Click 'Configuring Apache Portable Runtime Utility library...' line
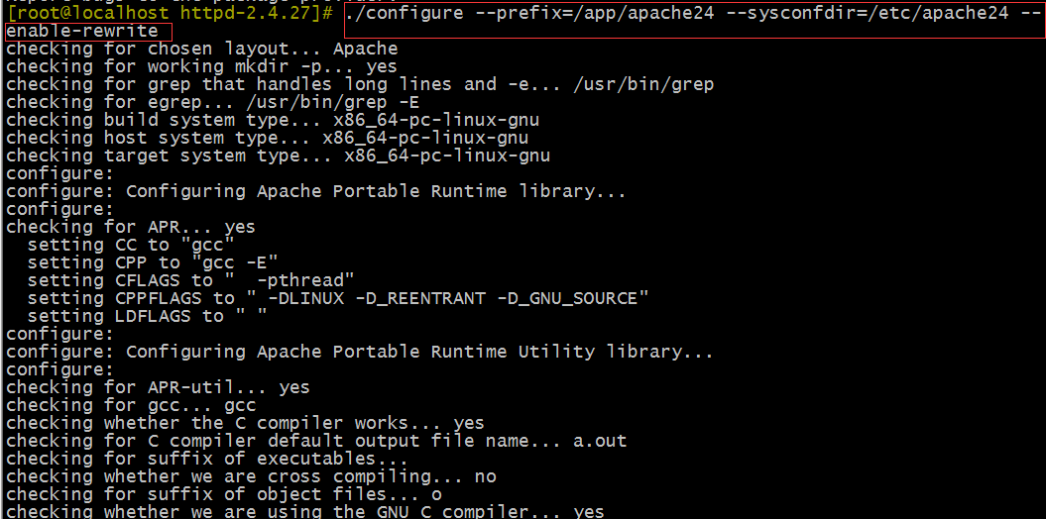 pos(360,352)
